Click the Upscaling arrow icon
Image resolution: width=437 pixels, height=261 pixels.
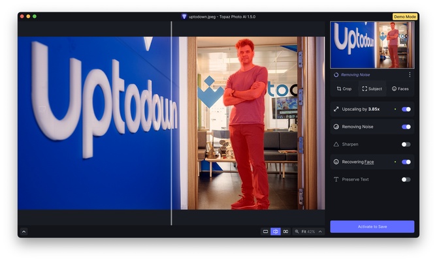(336, 109)
